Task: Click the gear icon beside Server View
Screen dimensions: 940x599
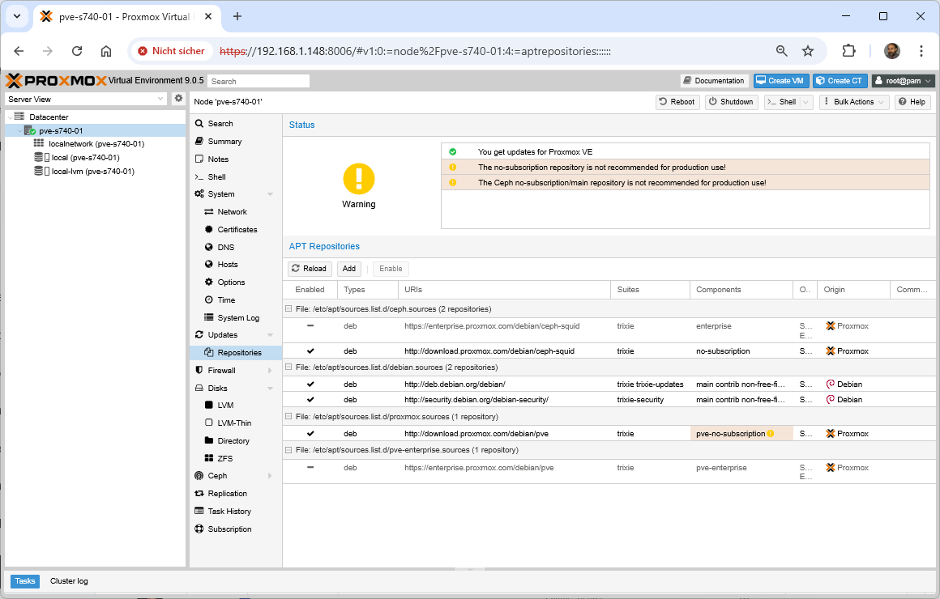Action: point(179,99)
